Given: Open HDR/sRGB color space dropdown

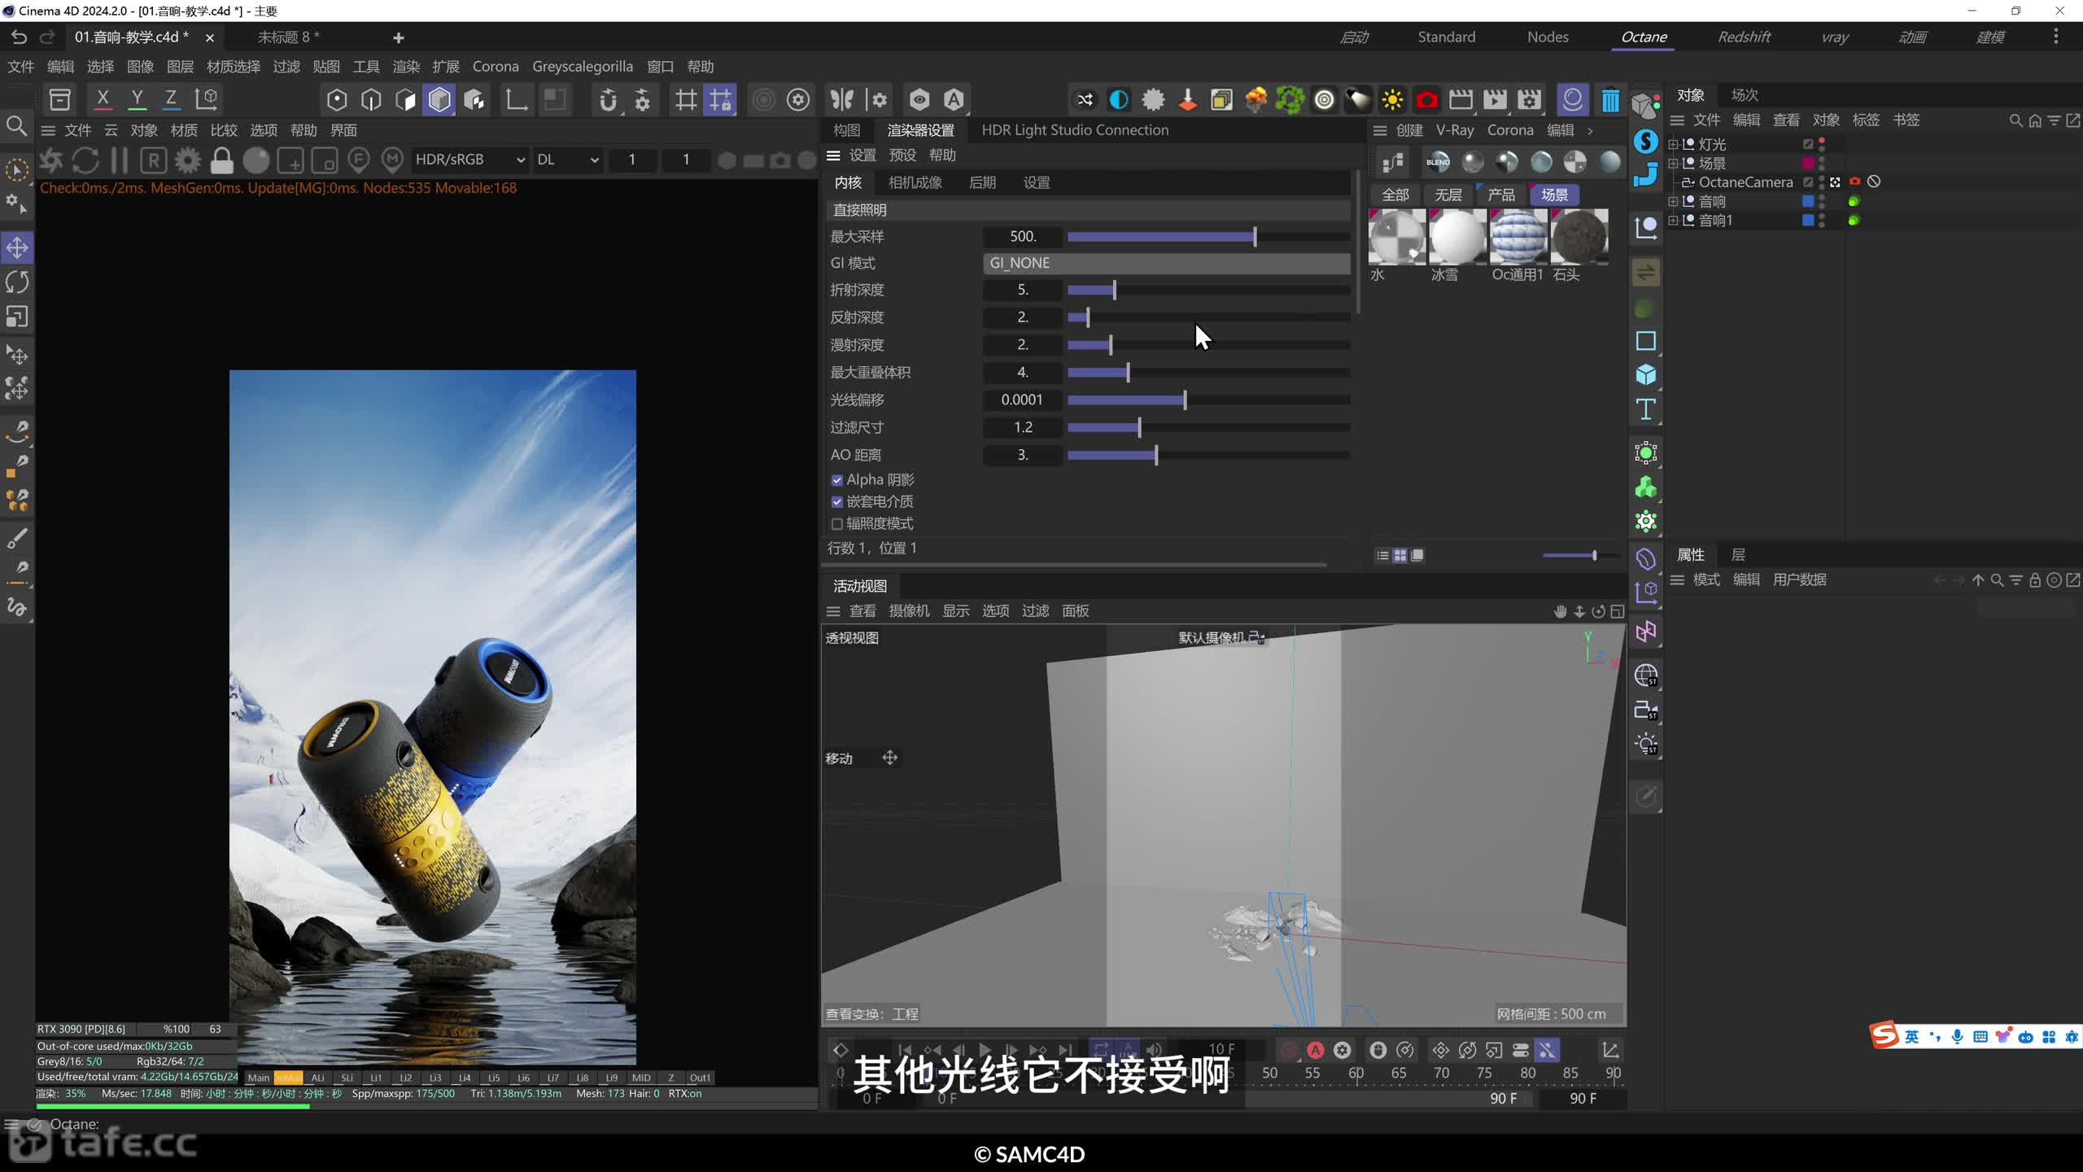Looking at the screenshot, I should click(x=469, y=160).
